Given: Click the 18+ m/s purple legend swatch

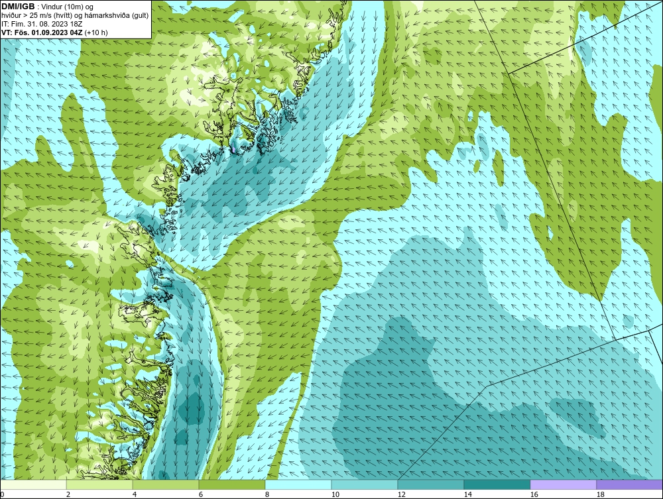Looking at the screenshot, I should click(x=630, y=484).
